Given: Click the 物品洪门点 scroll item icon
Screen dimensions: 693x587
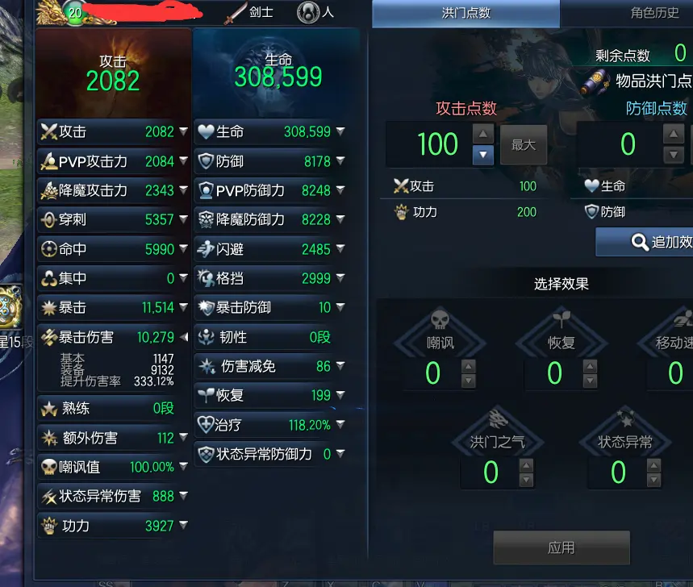Looking at the screenshot, I should 595,81.
